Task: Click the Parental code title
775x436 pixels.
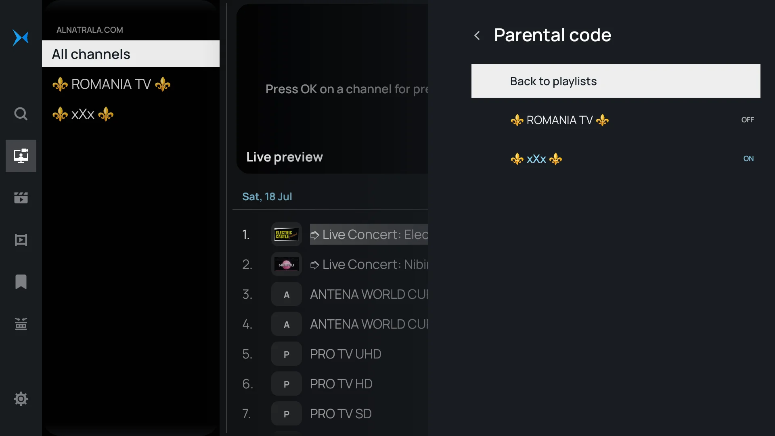Action: click(x=553, y=35)
